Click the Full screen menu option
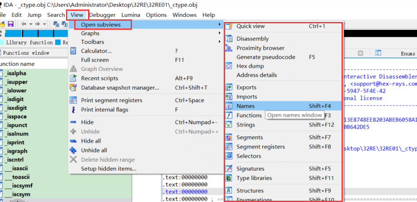This screenshot has height=202, width=417. (95, 60)
